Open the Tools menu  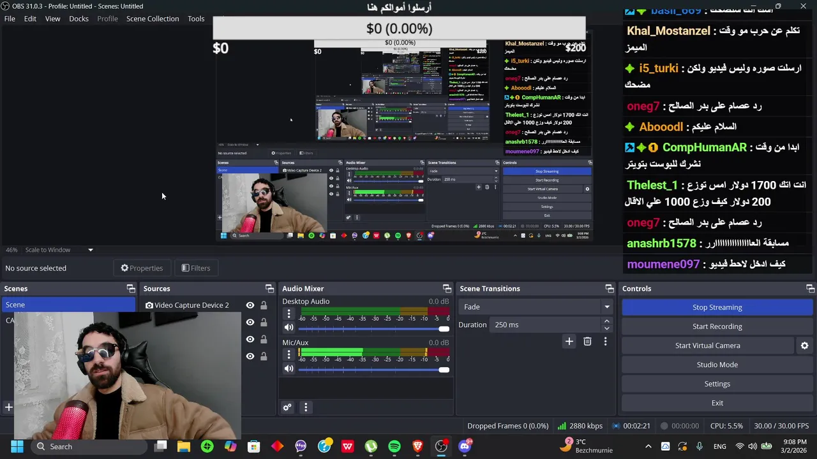(x=196, y=18)
